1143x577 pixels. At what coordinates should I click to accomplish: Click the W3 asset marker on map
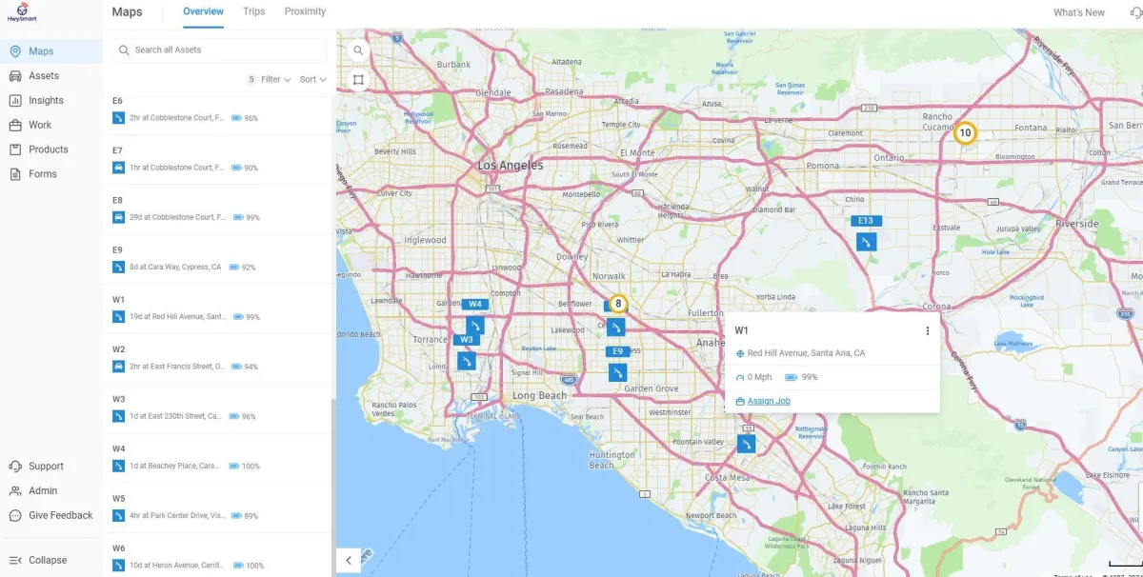467,360
